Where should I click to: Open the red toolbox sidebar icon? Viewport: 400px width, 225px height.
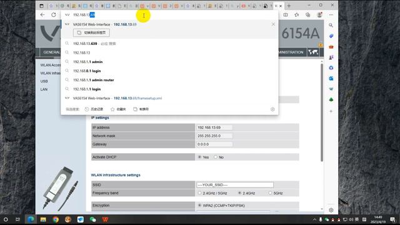click(x=331, y=47)
